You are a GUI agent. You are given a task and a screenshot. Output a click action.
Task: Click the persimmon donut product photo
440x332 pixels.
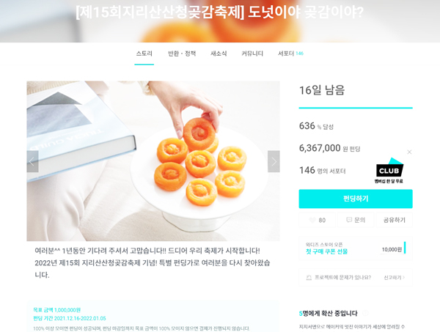tap(153, 161)
